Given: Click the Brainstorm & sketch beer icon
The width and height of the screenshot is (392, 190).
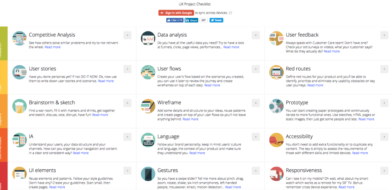Looking at the screenshot, I should point(20,106).
